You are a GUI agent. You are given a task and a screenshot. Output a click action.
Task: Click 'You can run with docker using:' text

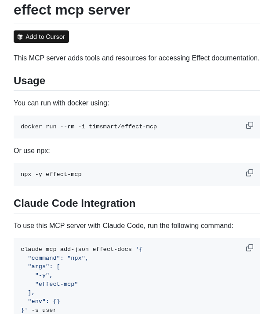(62, 103)
